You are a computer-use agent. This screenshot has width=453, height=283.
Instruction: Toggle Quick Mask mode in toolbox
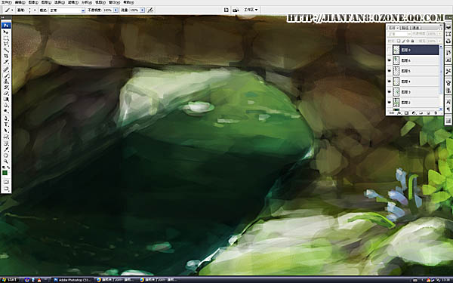(6, 182)
